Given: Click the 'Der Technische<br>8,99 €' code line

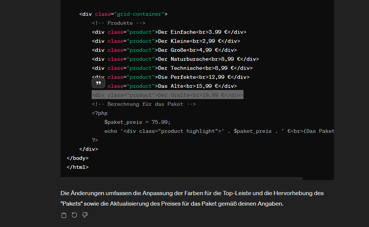Looking at the screenshot, I should click(x=172, y=68).
